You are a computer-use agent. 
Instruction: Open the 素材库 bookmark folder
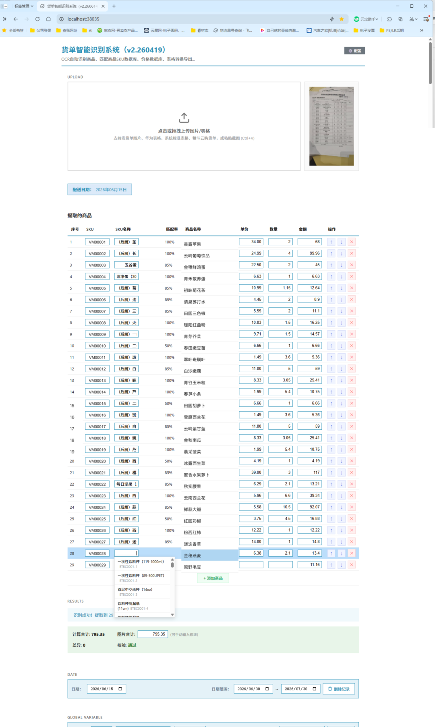[x=199, y=30]
